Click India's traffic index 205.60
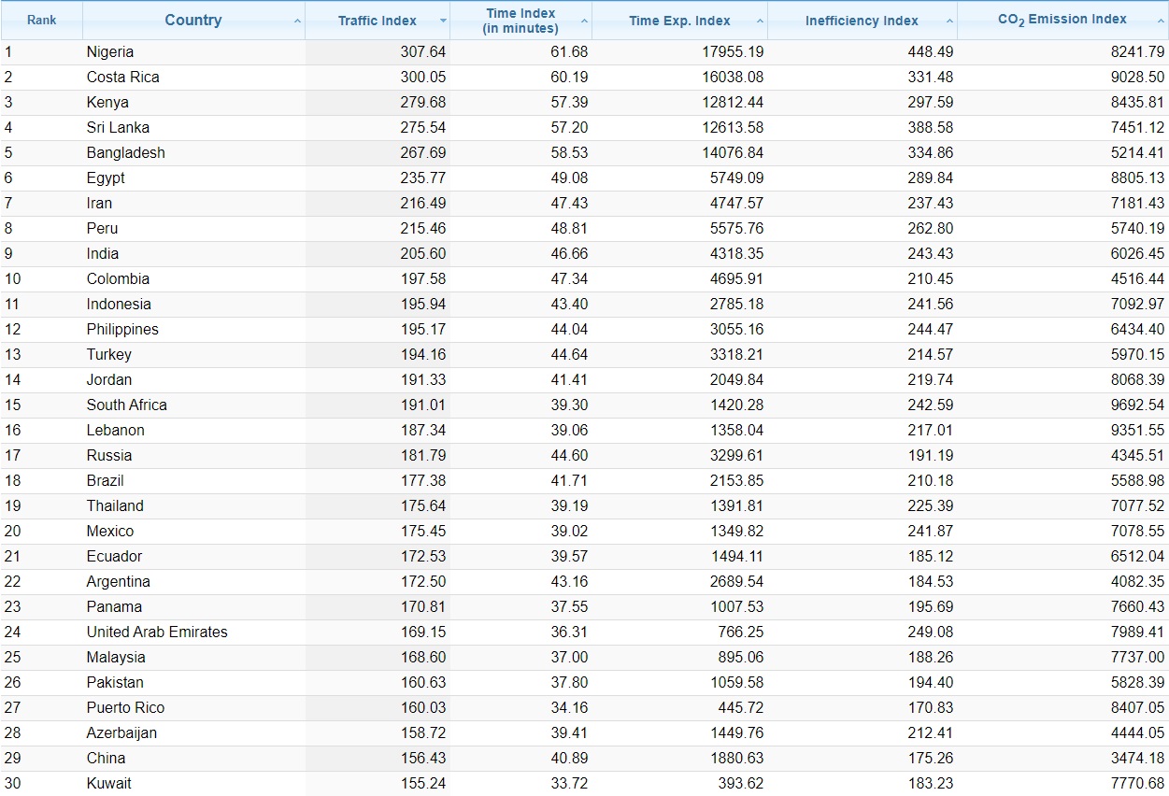 tap(423, 254)
